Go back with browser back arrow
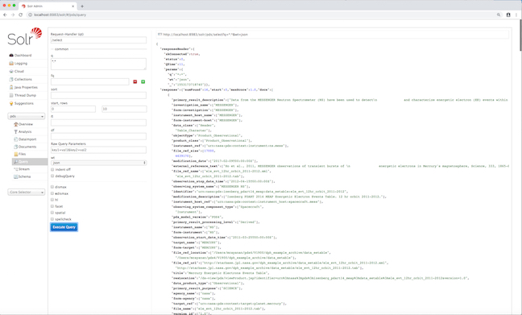The image size is (522, 315). (x=5, y=15)
